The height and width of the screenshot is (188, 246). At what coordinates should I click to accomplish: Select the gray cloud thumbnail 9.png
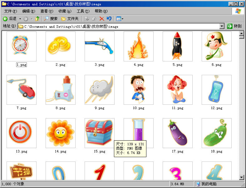(x=100, y=90)
